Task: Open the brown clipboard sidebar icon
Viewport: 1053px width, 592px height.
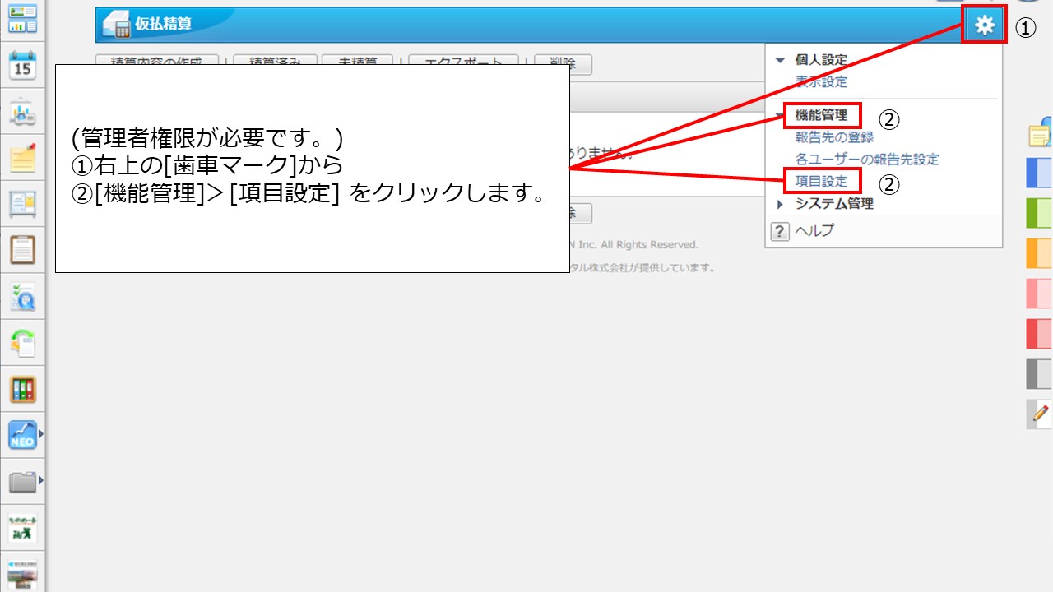Action: (x=23, y=249)
